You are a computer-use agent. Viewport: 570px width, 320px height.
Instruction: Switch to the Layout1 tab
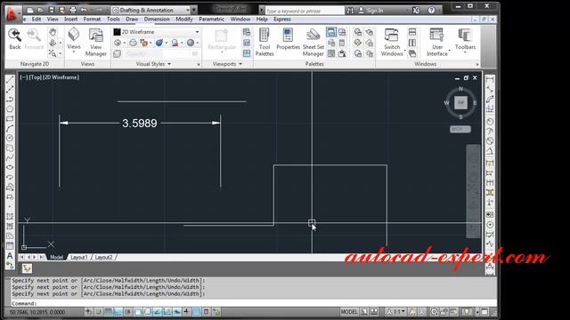click(x=79, y=257)
